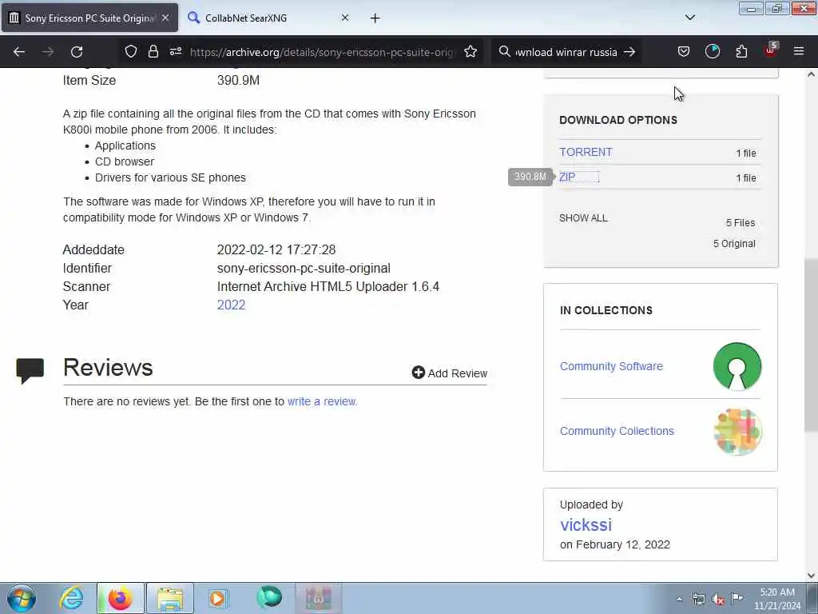This screenshot has height=614, width=818.
Task: Click the site security padlock icon
Action: coord(153,52)
